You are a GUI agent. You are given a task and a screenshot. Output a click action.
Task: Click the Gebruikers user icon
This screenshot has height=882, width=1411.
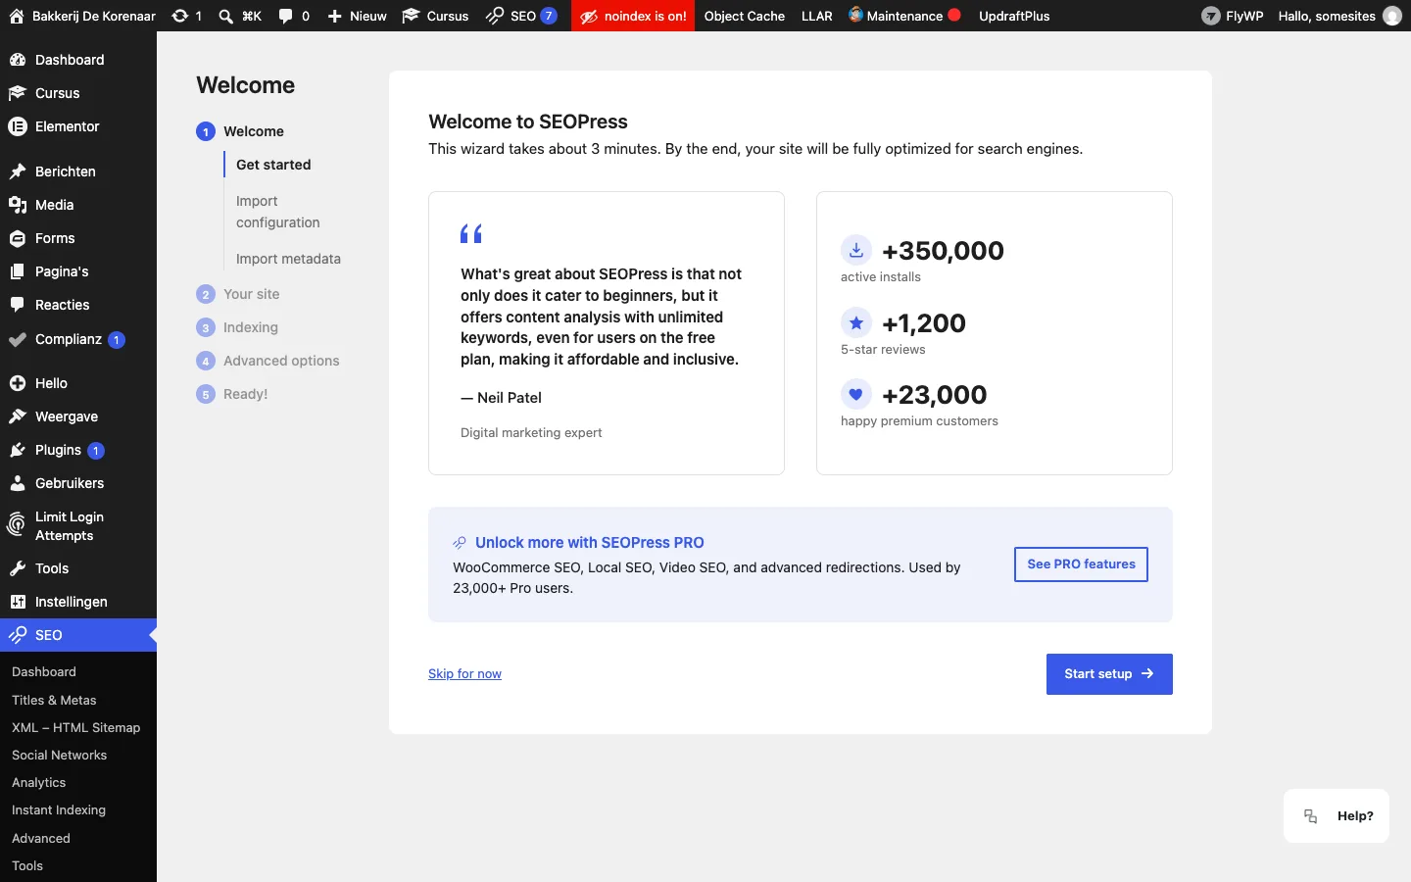[18, 483]
